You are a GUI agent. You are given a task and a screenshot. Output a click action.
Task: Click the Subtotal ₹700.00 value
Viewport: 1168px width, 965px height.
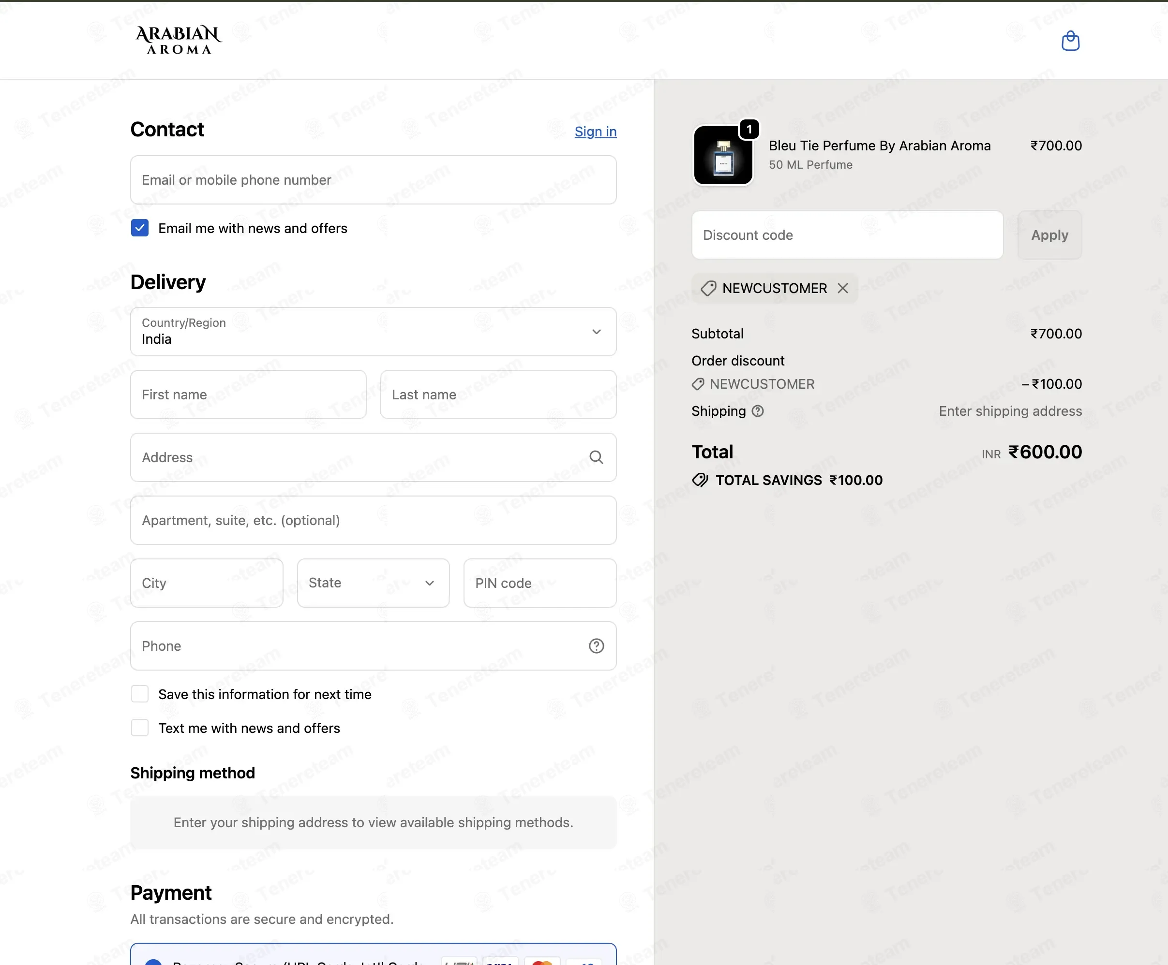point(1056,334)
